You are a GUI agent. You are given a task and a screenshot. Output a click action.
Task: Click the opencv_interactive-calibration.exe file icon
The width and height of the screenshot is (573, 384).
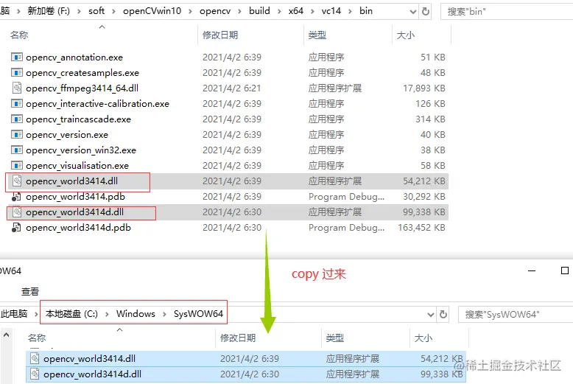17,103
